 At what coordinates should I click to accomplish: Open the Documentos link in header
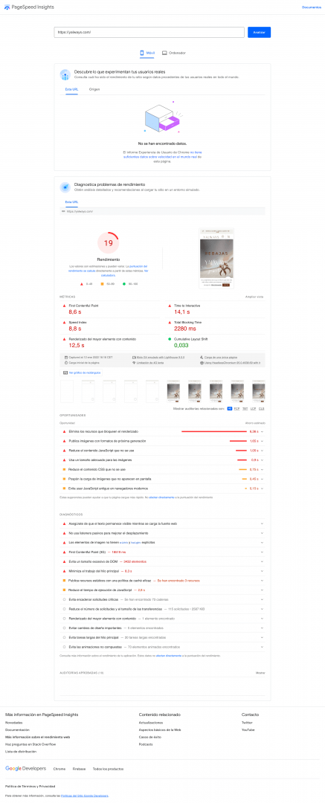(x=311, y=7)
